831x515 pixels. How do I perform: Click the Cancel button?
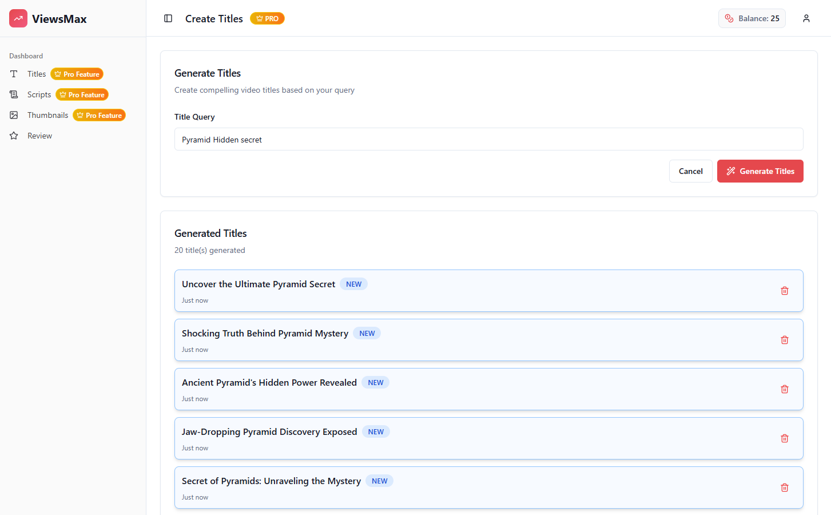tap(690, 171)
